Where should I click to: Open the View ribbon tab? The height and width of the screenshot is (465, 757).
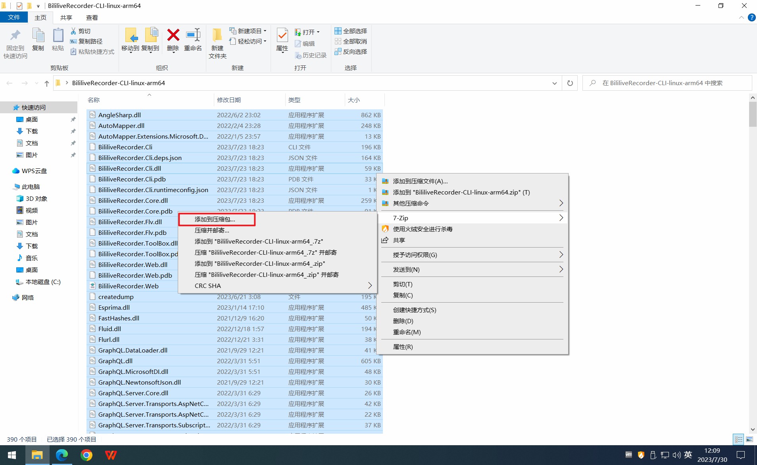92,17
